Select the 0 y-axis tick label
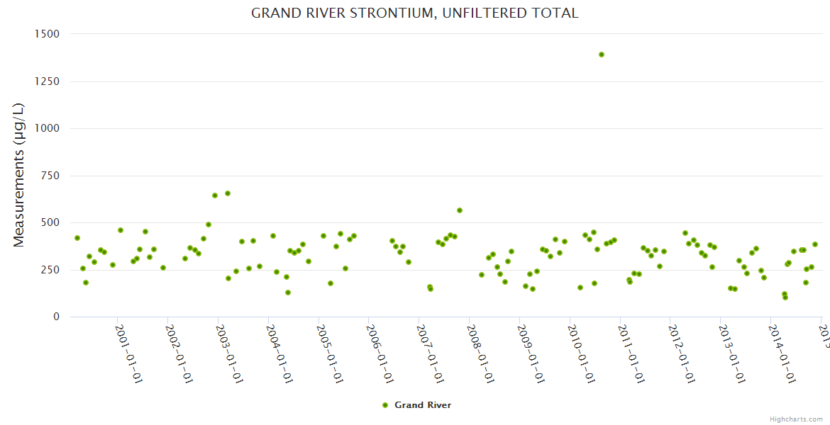This screenshot has width=830, height=425. pyautogui.click(x=56, y=317)
